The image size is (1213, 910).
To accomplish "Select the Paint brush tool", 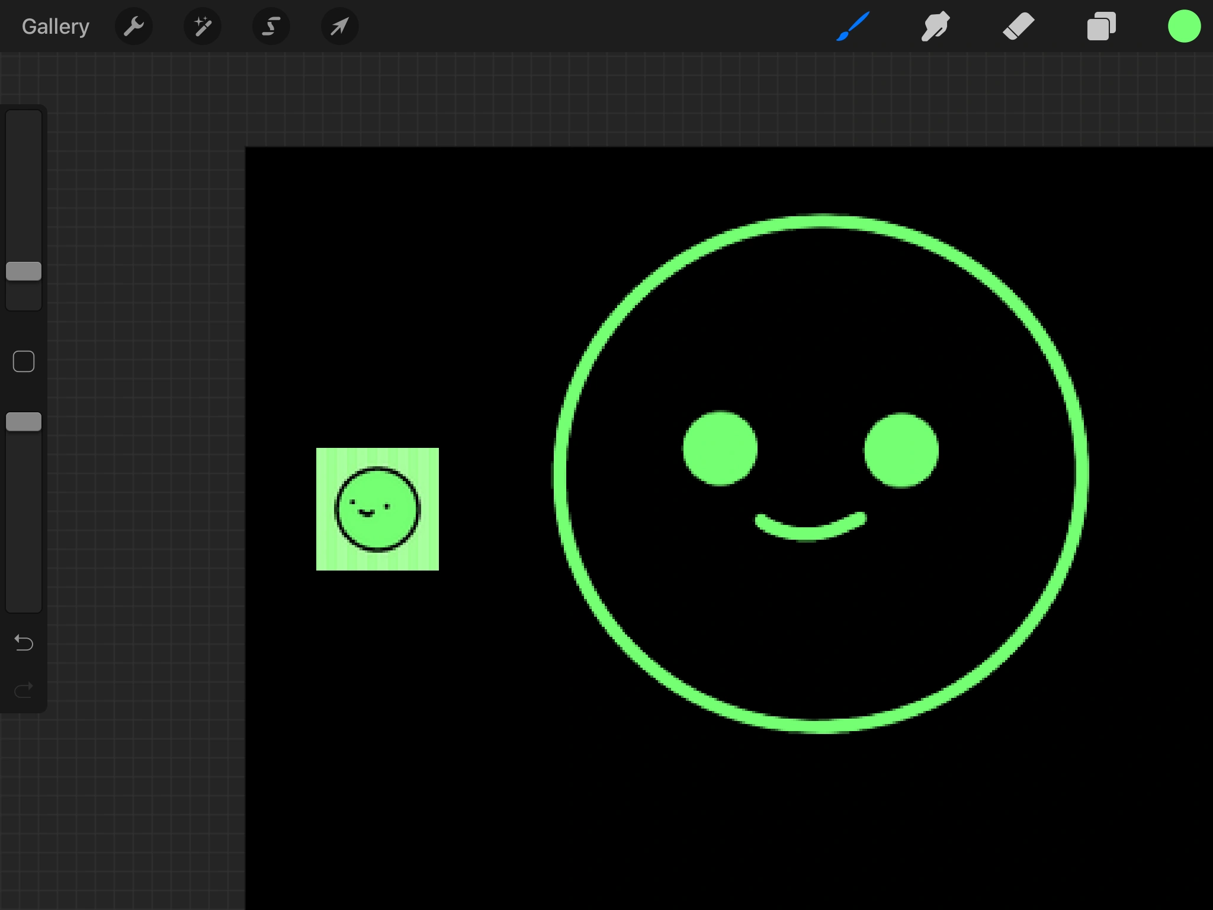I will click(853, 26).
